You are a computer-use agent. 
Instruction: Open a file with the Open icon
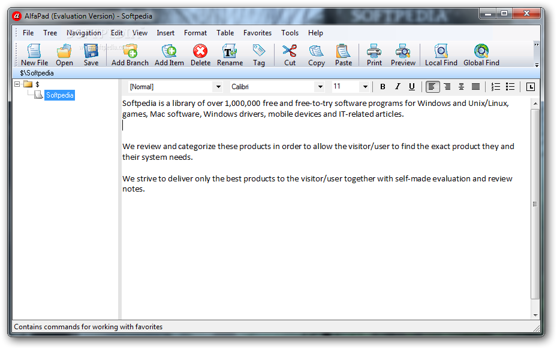[64, 55]
